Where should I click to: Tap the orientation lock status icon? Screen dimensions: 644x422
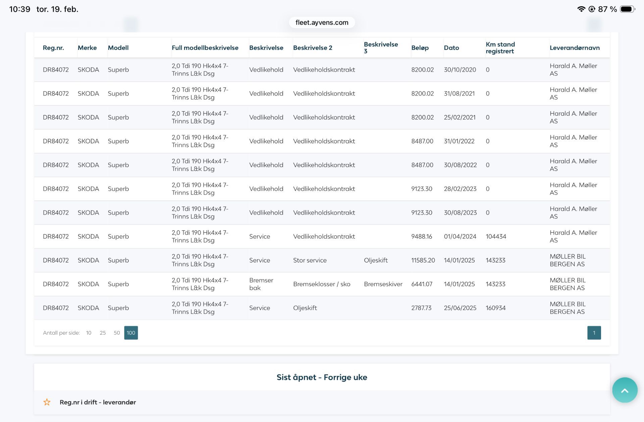click(x=592, y=9)
